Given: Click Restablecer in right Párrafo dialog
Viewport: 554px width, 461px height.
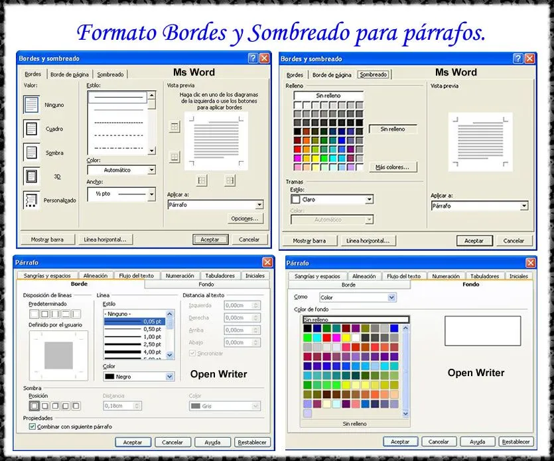Looking at the screenshot, I should 516,442.
